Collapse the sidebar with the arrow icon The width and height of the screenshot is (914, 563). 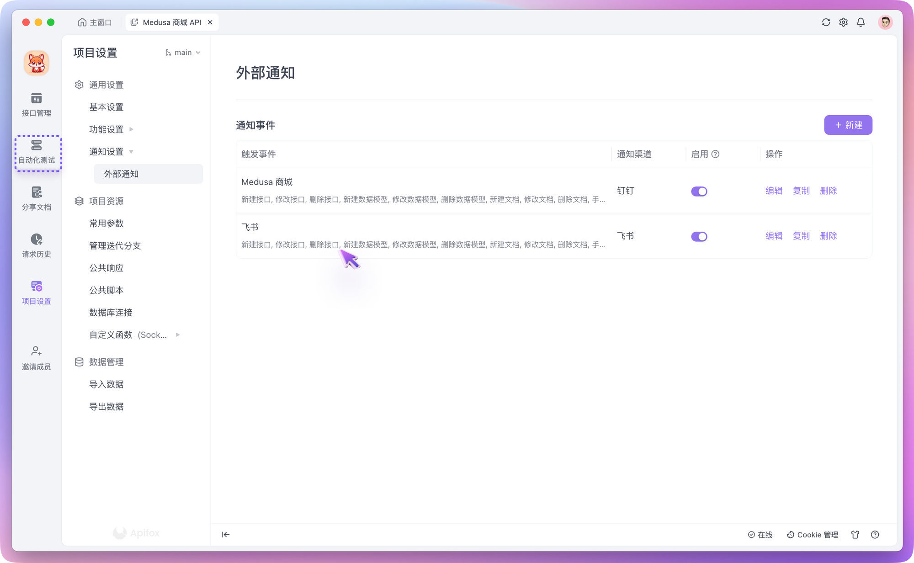pos(226,535)
